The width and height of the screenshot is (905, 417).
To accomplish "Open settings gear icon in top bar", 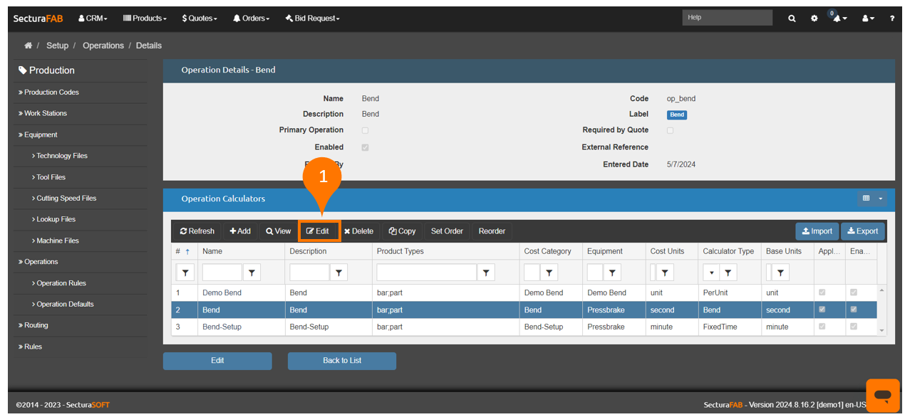I will (x=814, y=19).
